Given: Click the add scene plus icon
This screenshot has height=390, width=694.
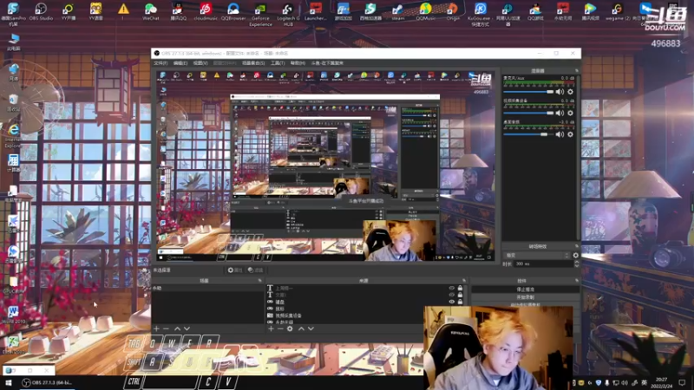Looking at the screenshot, I should (156, 328).
